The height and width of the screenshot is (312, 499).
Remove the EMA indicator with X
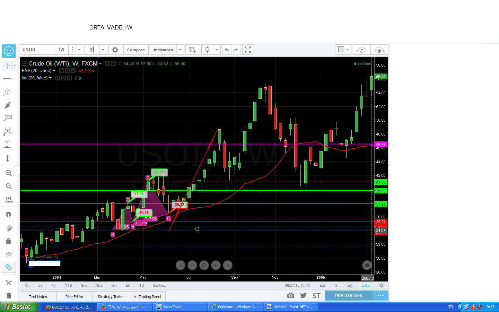tap(73, 71)
